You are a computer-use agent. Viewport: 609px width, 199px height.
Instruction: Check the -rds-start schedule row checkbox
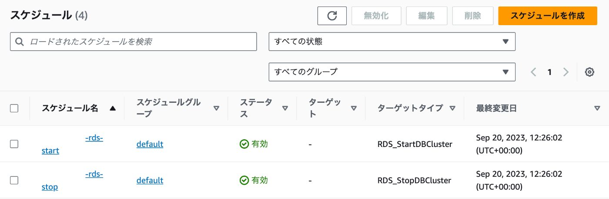14,144
